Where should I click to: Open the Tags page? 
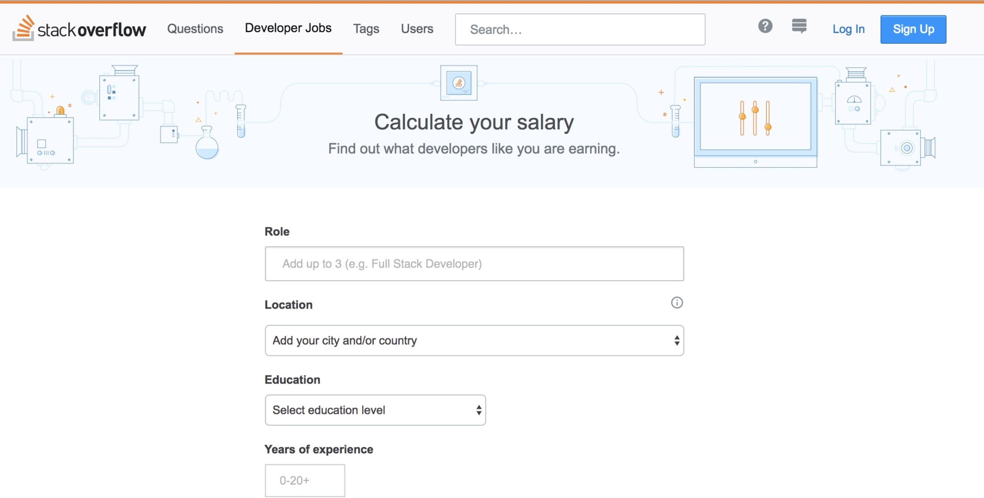366,29
